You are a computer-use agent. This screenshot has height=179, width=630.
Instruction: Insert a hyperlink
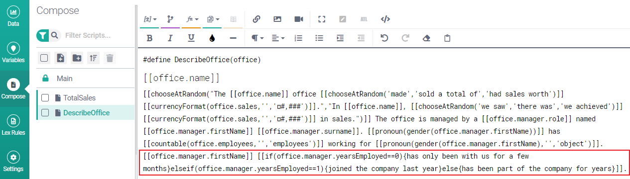(x=256, y=19)
